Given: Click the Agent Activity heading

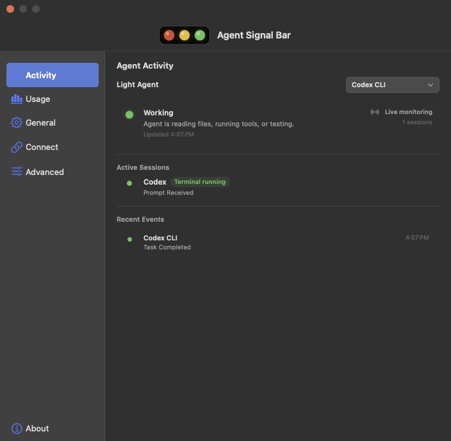Looking at the screenshot, I should [x=145, y=65].
